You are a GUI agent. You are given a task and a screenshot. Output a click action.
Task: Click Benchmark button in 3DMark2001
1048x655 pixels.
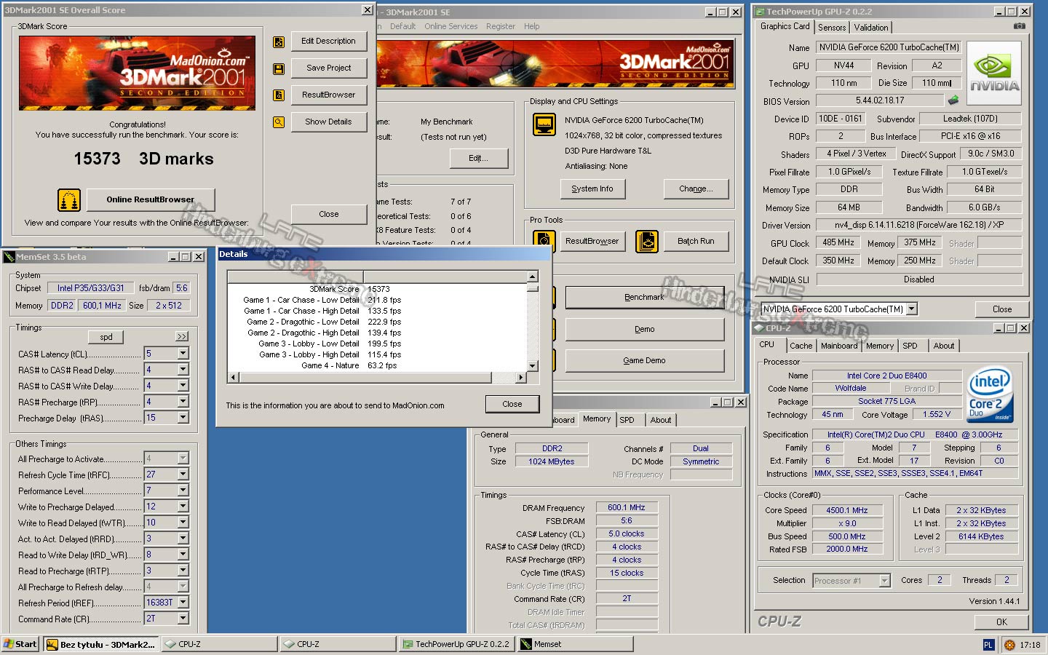tap(645, 298)
